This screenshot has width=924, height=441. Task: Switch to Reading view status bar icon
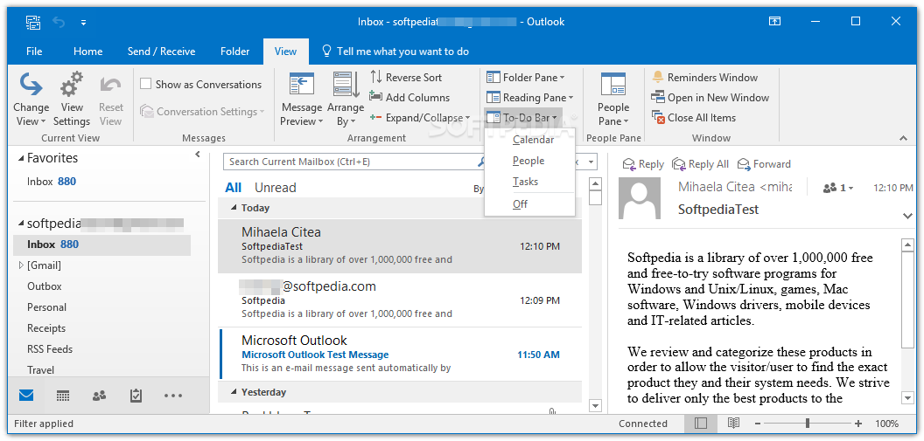733,424
